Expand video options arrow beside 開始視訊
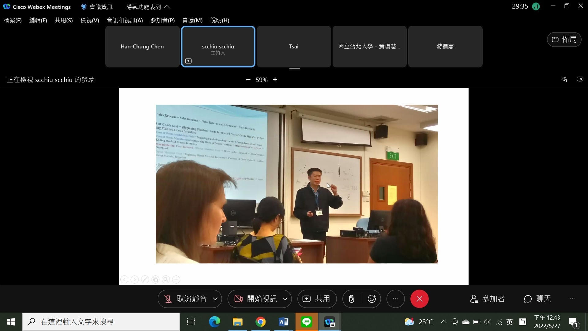This screenshot has height=331, width=588. pos(285,299)
